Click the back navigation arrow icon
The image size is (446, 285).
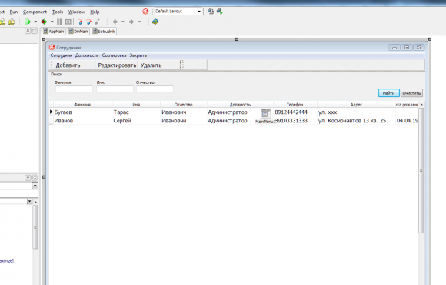click(115, 22)
